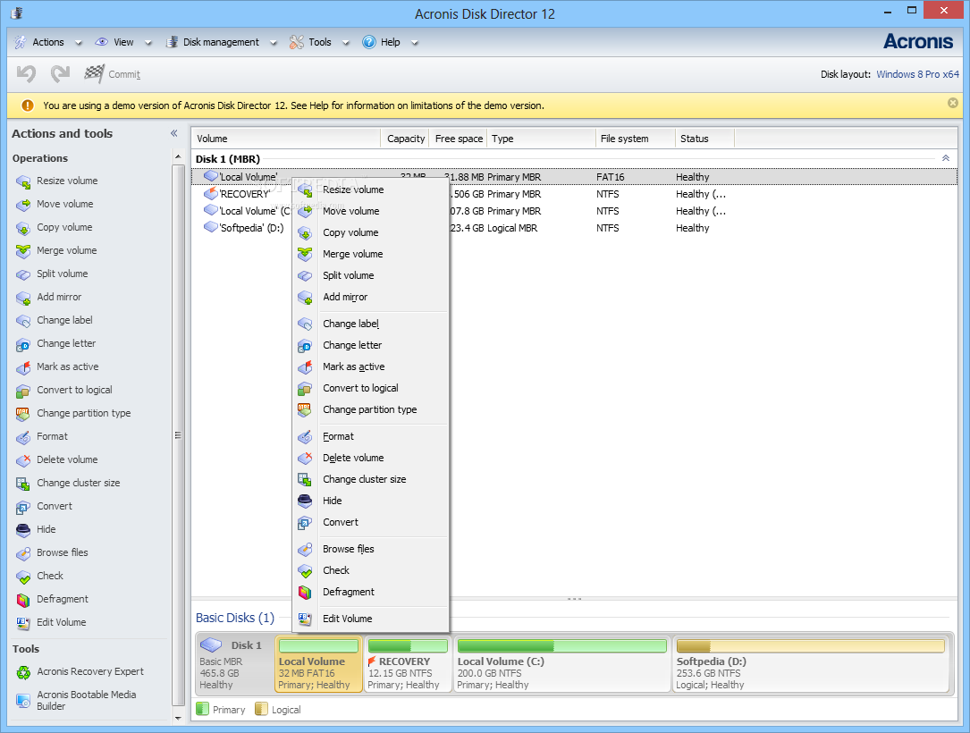
Task: Click the Undo arrow icon in toolbar
Action: pyautogui.click(x=26, y=74)
